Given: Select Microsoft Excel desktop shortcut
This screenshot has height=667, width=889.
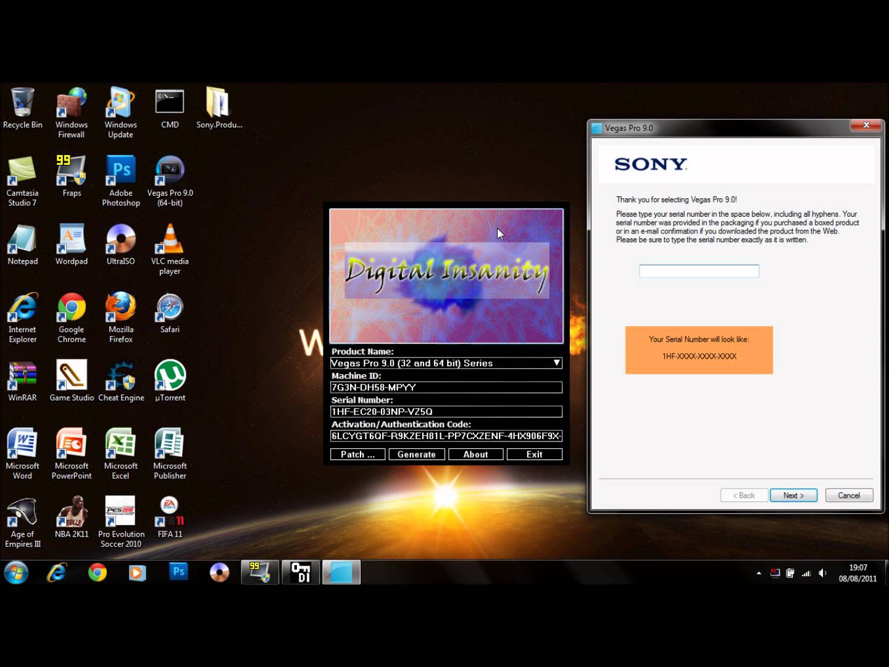Looking at the screenshot, I should point(120,454).
